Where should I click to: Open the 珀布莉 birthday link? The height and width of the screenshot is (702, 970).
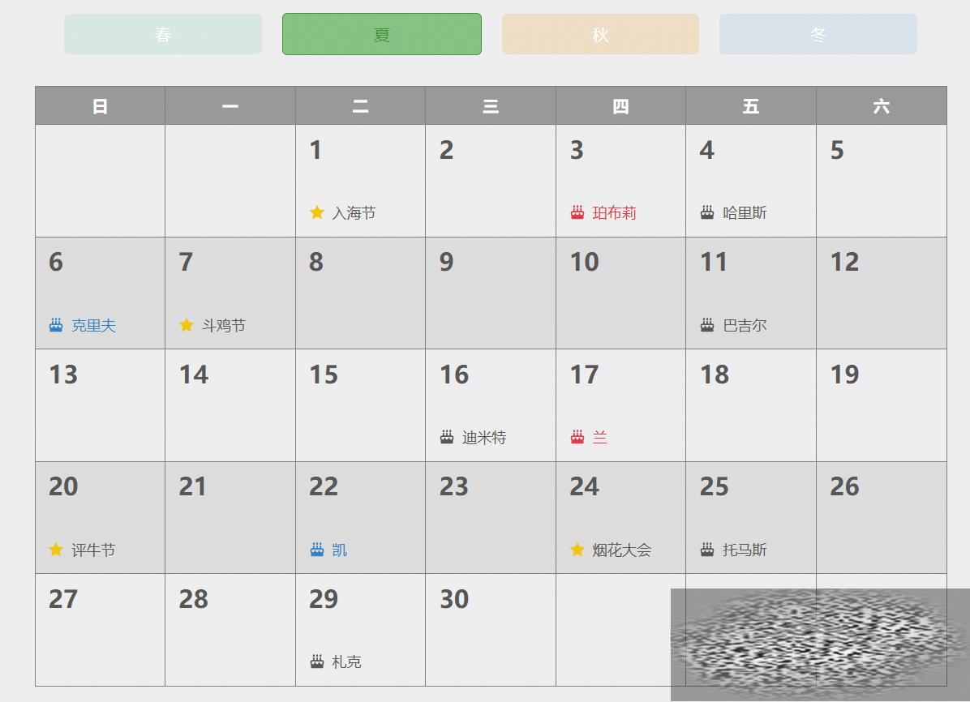pos(614,213)
